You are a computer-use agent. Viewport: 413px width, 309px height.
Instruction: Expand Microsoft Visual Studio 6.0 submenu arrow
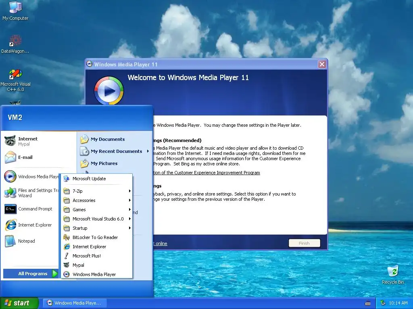(x=129, y=218)
